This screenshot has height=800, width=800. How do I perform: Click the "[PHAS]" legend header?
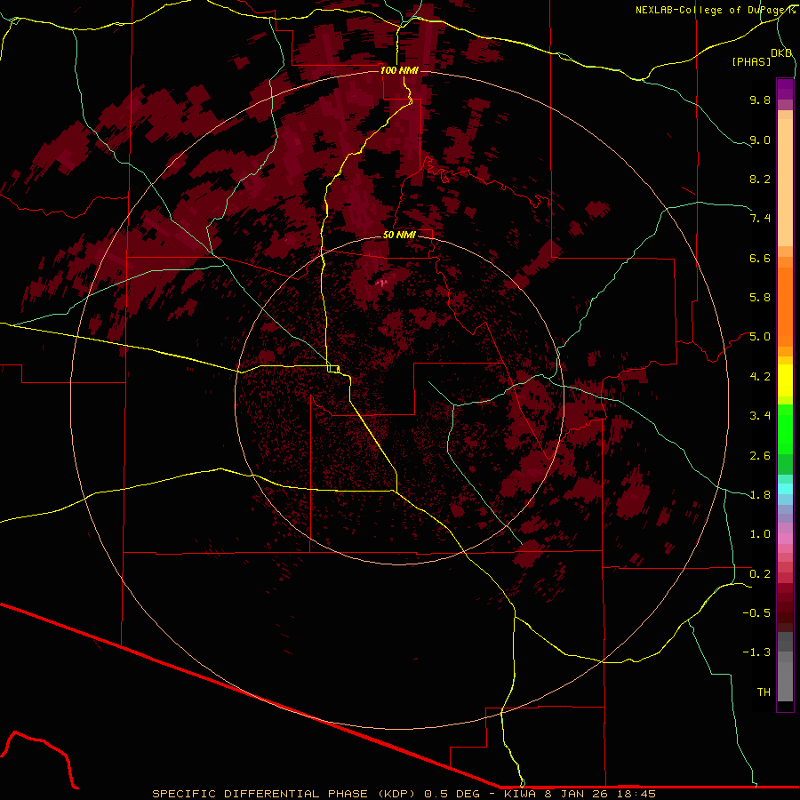[751, 61]
